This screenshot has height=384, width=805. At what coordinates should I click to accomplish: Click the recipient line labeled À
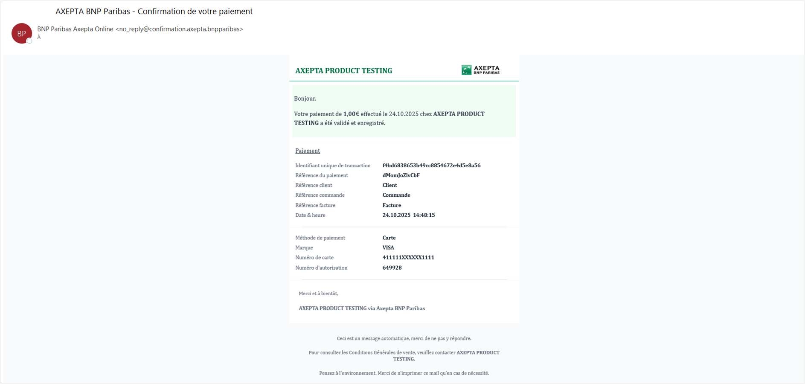point(39,37)
